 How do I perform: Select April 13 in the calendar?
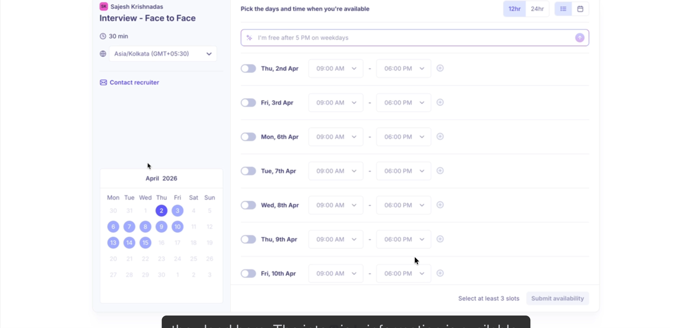tap(113, 243)
